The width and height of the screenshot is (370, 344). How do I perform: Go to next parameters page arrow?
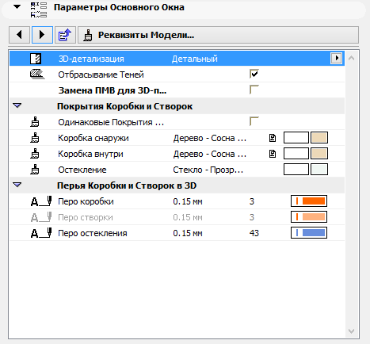coord(42,35)
